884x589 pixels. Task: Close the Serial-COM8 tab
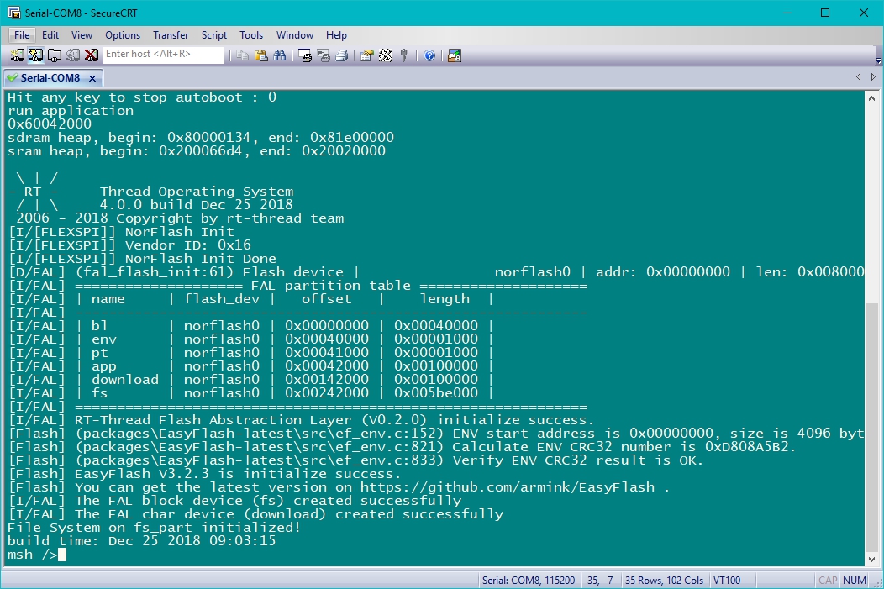92,78
